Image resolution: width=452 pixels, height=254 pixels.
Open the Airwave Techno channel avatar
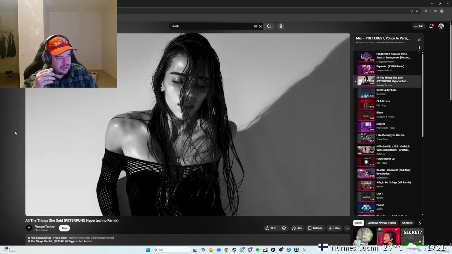[29, 228]
